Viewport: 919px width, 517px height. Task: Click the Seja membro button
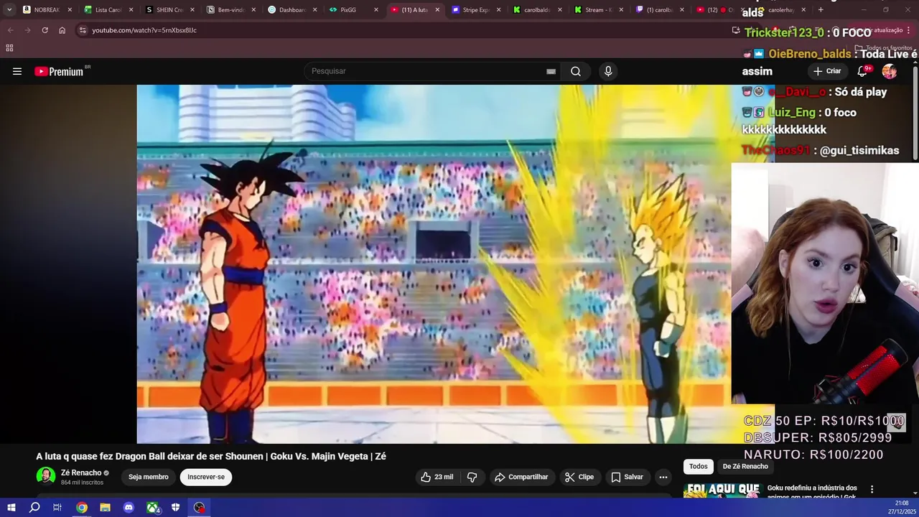pyautogui.click(x=149, y=477)
